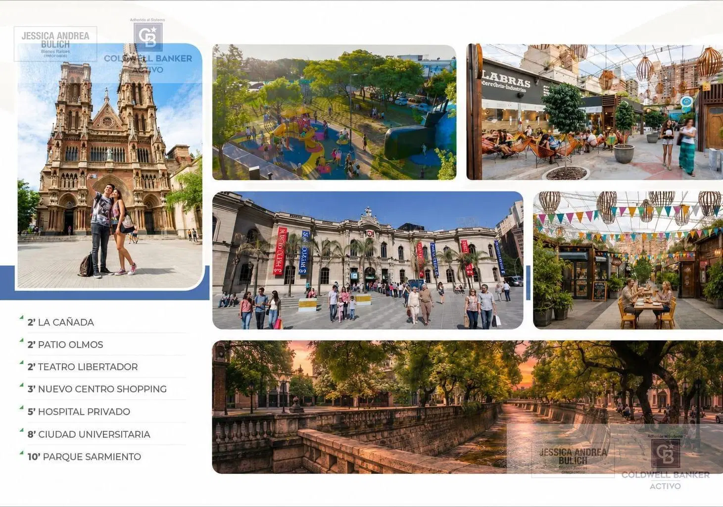The image size is (723, 507).
Task: Select the colorful bunting food court photo
Action: pyautogui.click(x=628, y=260)
